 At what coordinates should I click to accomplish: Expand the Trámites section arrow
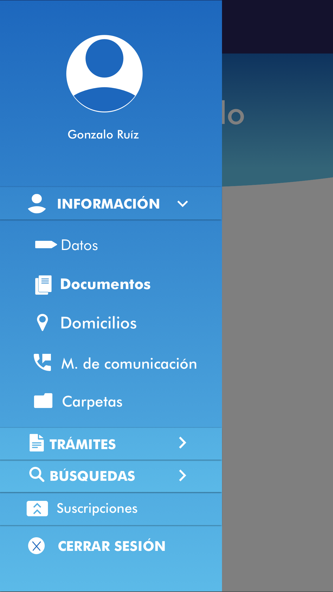(182, 443)
